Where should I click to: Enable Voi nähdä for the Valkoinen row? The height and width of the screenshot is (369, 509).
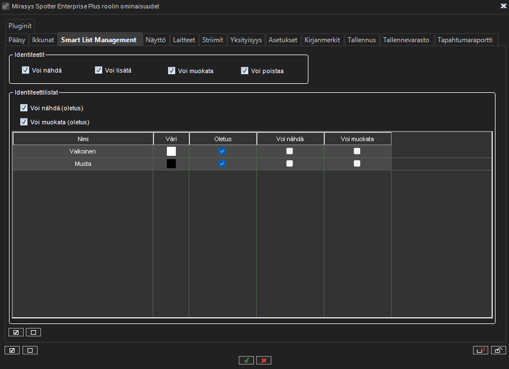point(290,151)
